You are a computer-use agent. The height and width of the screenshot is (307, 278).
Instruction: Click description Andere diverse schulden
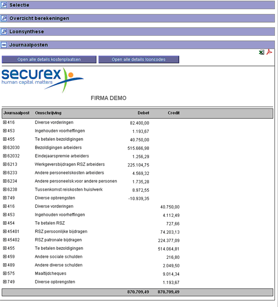tap(59, 265)
